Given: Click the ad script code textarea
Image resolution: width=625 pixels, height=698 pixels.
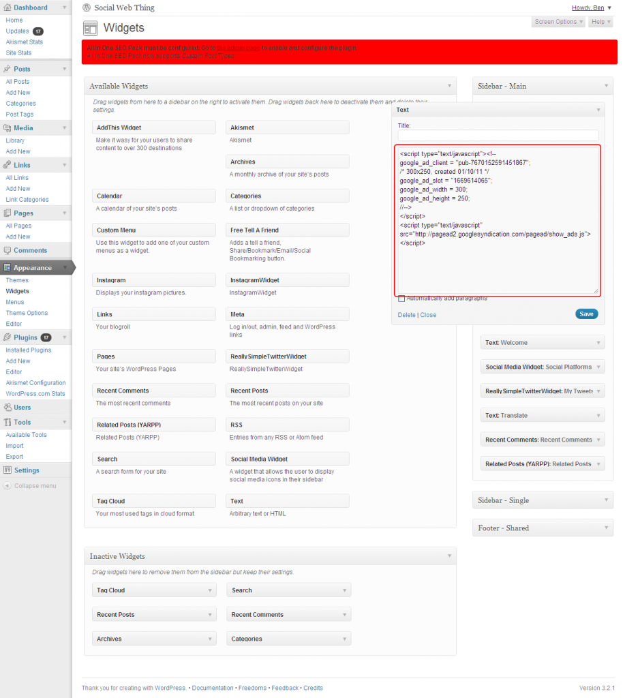Looking at the screenshot, I should 498,219.
